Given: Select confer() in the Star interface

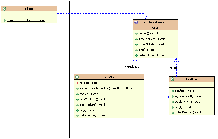Looking at the screenshot, I should [x=148, y=34].
